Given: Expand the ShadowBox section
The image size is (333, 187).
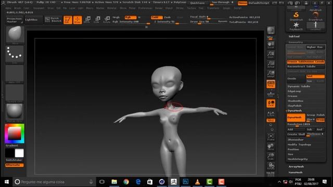Looking at the screenshot, I should tap(296, 101).
